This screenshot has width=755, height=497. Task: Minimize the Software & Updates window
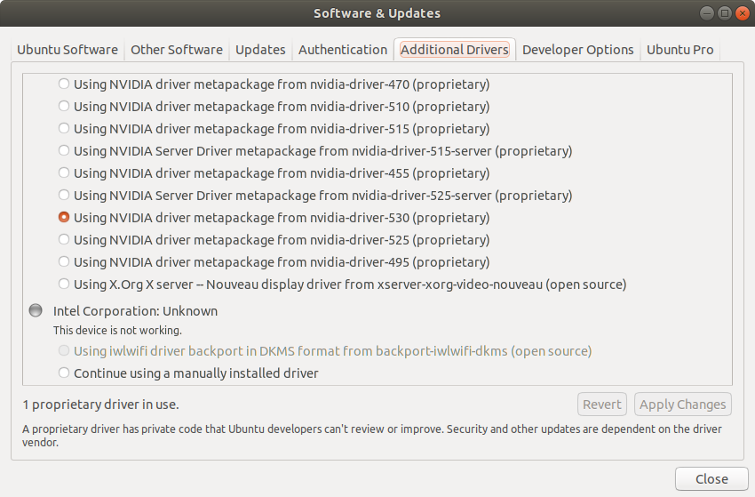(707, 13)
